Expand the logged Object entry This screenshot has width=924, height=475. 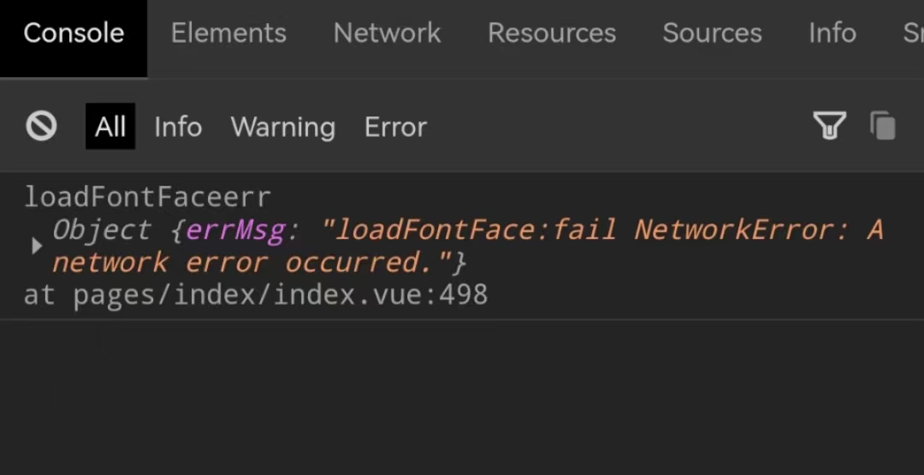click(x=36, y=246)
